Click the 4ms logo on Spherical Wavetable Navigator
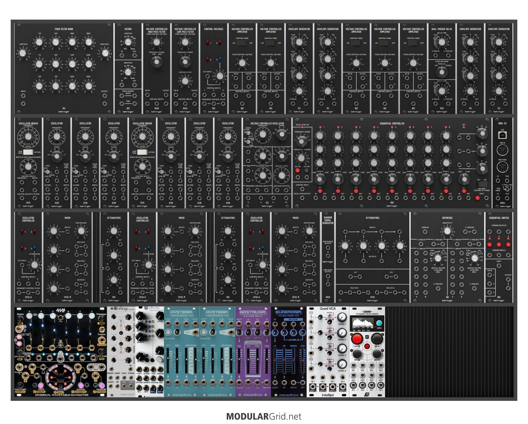The height and width of the screenshot is (424, 528). [61, 311]
